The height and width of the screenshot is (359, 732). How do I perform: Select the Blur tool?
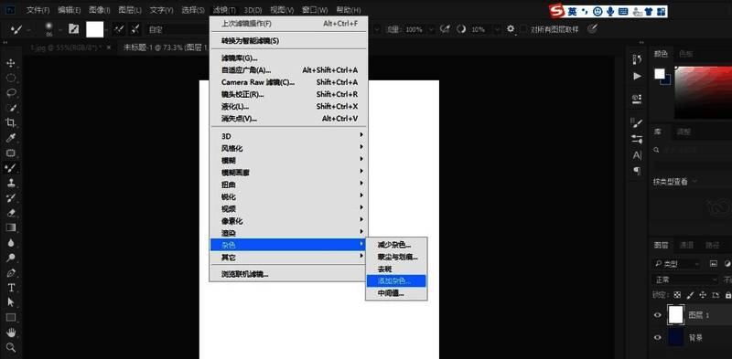coord(11,242)
